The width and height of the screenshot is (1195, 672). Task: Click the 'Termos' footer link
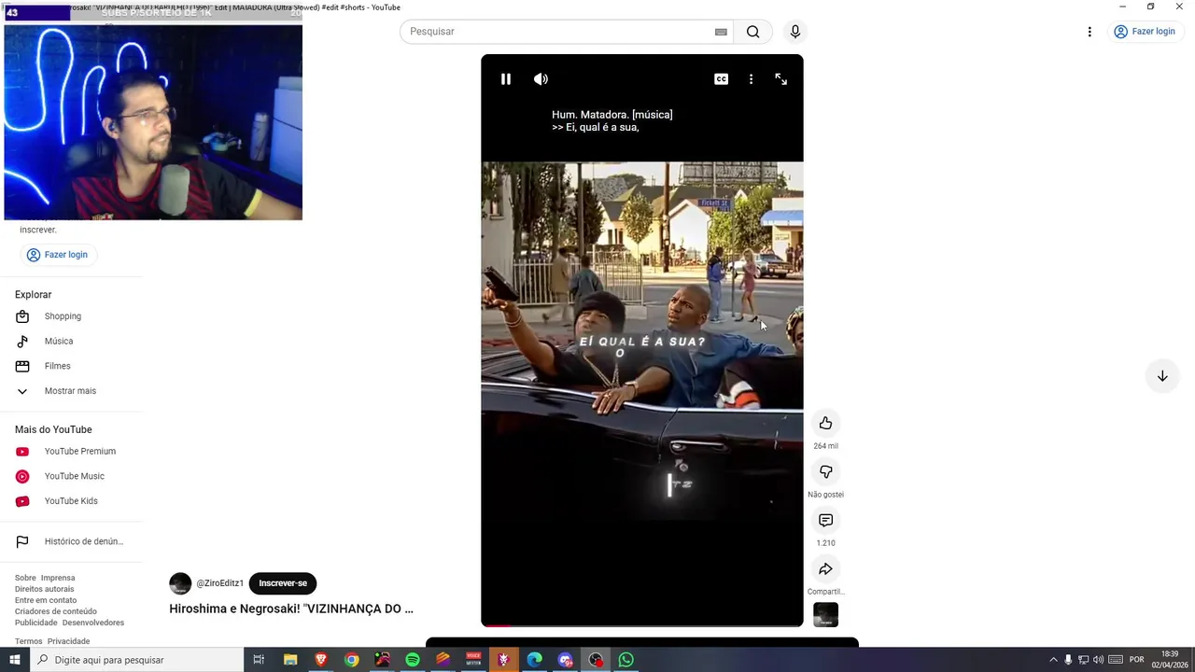pyautogui.click(x=28, y=641)
